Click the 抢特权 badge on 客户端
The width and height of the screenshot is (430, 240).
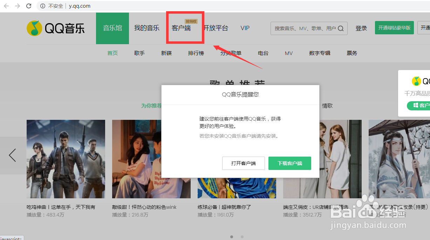pos(191,21)
